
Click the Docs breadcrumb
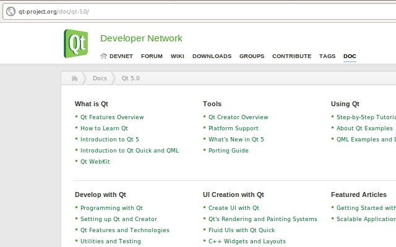100,78
